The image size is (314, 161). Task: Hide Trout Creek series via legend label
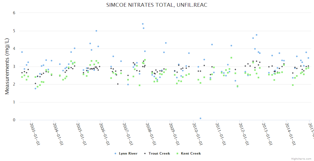(x=159, y=153)
